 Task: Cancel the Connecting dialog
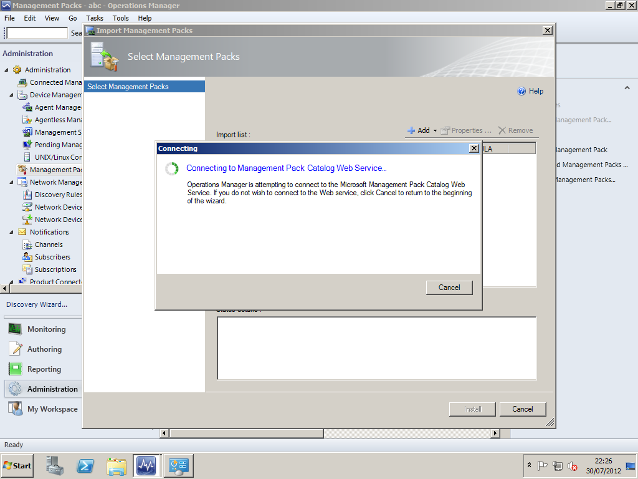click(449, 288)
